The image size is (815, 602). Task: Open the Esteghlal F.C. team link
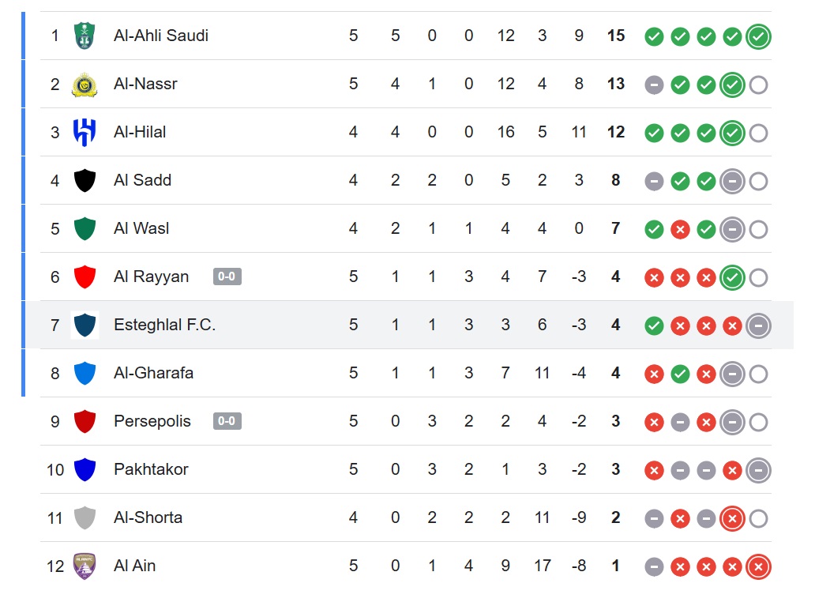coord(164,325)
